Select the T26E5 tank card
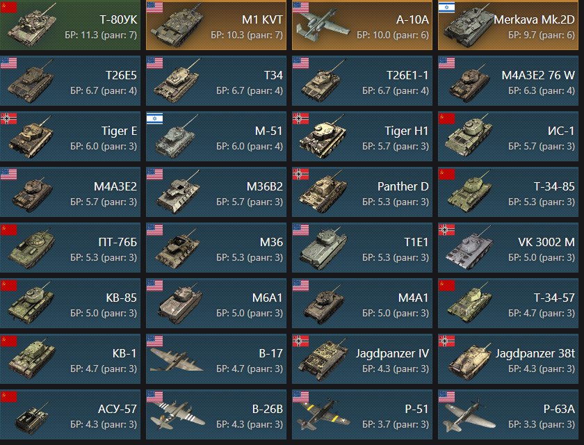584x445 pixels. coord(70,81)
